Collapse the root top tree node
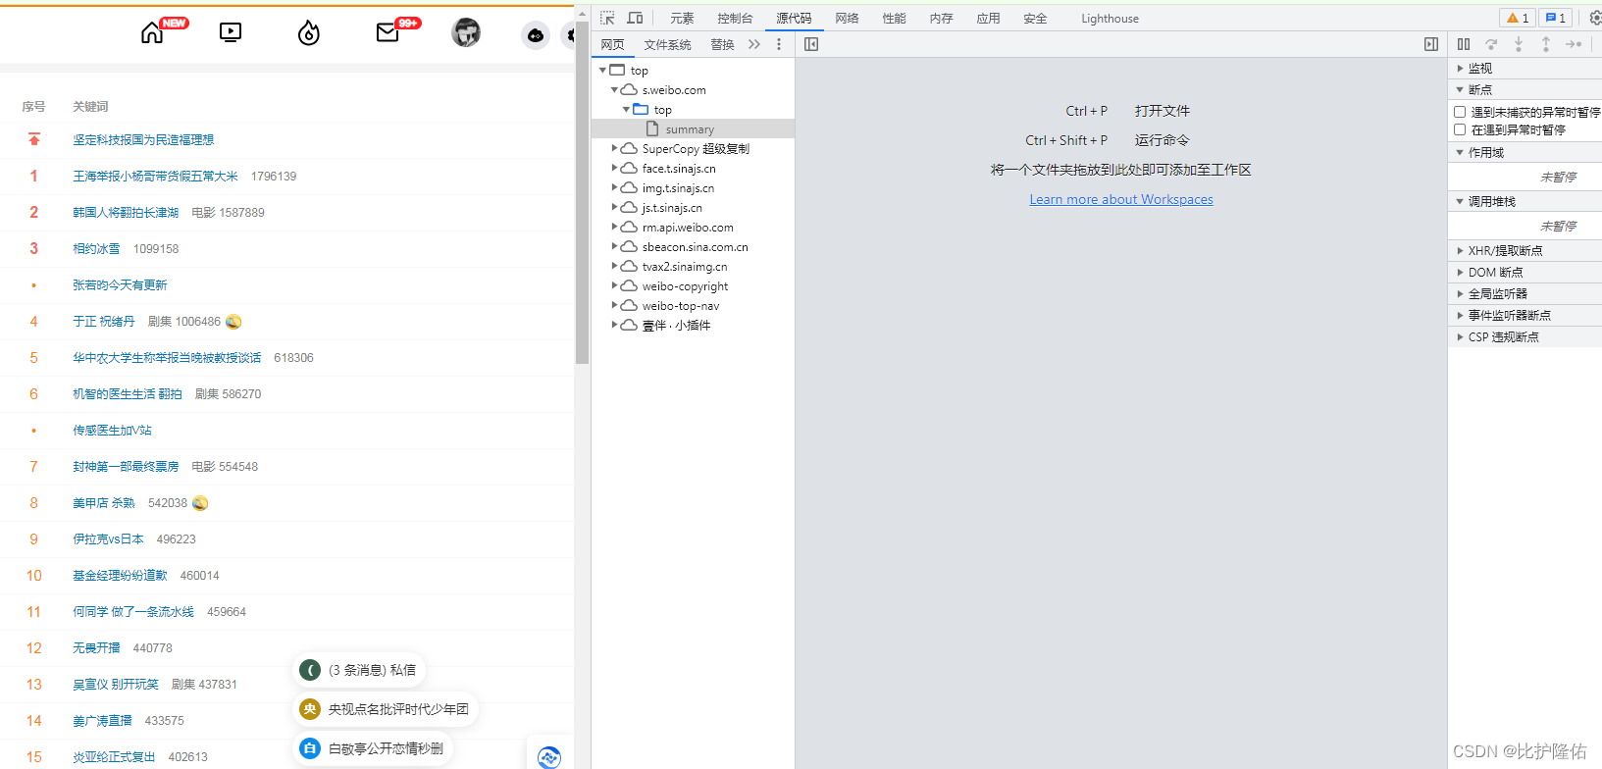The image size is (1602, 769). coord(602,70)
